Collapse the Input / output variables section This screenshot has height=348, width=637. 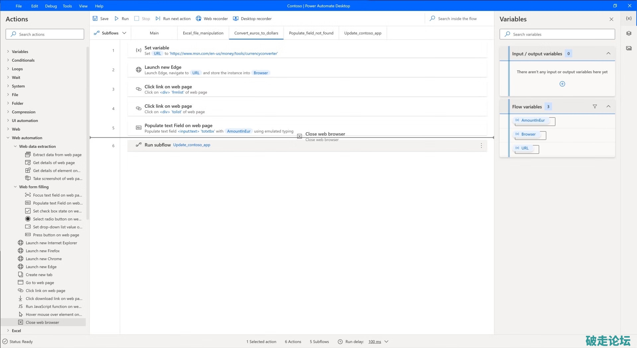click(x=608, y=53)
